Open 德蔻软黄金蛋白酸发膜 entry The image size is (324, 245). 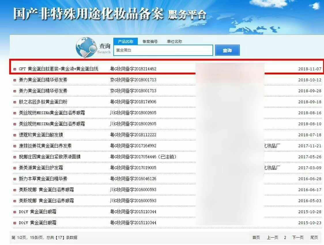tap(41, 135)
